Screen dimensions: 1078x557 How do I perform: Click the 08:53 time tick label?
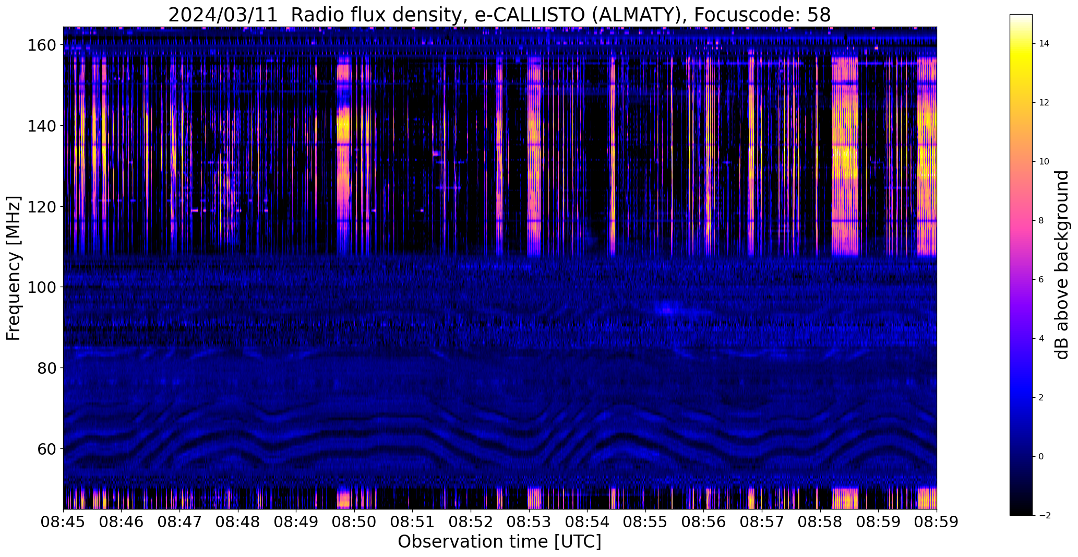click(x=529, y=523)
